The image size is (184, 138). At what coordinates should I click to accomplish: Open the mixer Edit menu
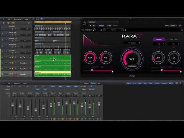point(9,83)
